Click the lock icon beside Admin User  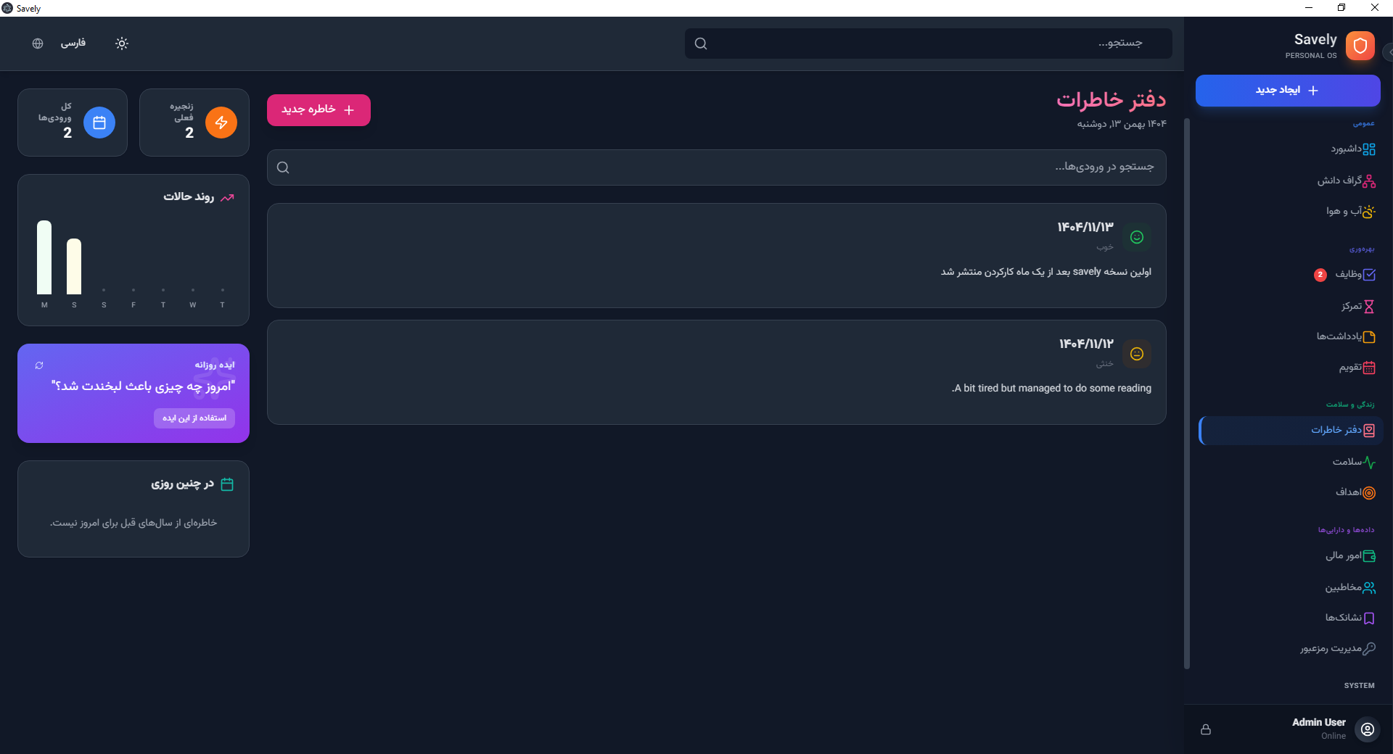click(x=1206, y=729)
